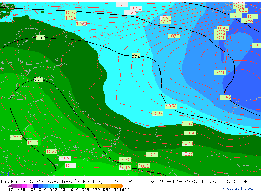Pick the pale pink legend swatch
Viewport: 261px width, 191px height.
[30, 186]
